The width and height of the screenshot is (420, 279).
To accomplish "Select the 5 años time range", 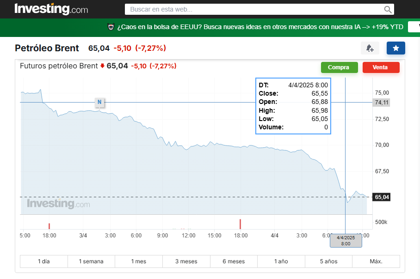I will [328, 261].
